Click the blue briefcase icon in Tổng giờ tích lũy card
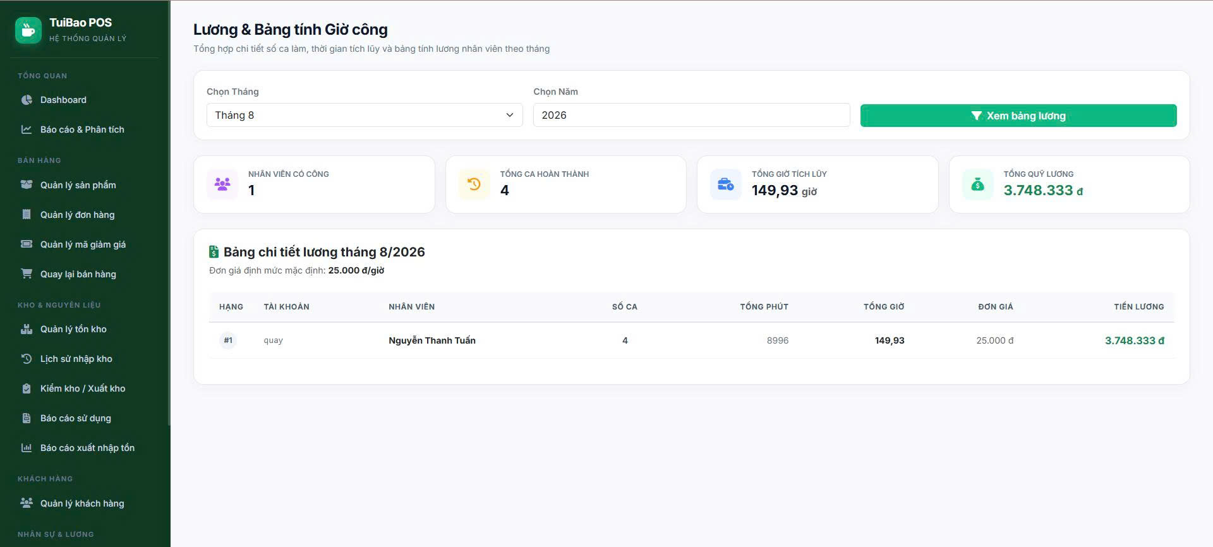The image size is (1213, 547). pyautogui.click(x=726, y=184)
